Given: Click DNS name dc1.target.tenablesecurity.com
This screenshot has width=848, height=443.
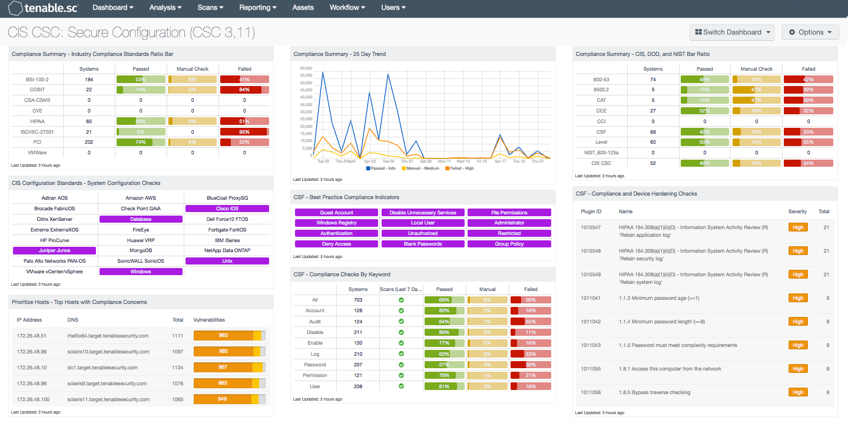Looking at the screenshot, I should [x=102, y=368].
